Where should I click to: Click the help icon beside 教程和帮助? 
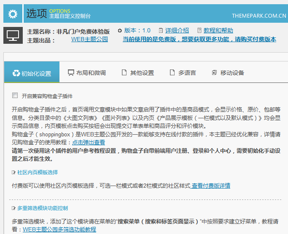click(x=199, y=31)
